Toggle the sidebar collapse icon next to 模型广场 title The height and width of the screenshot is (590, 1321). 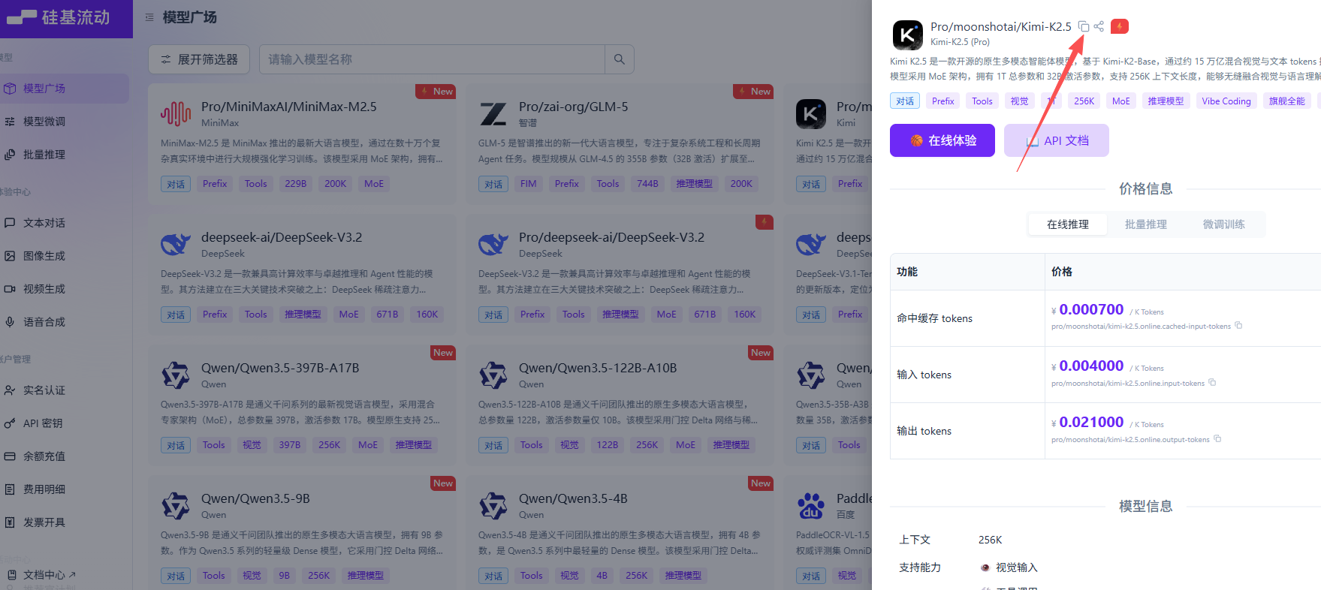(149, 17)
